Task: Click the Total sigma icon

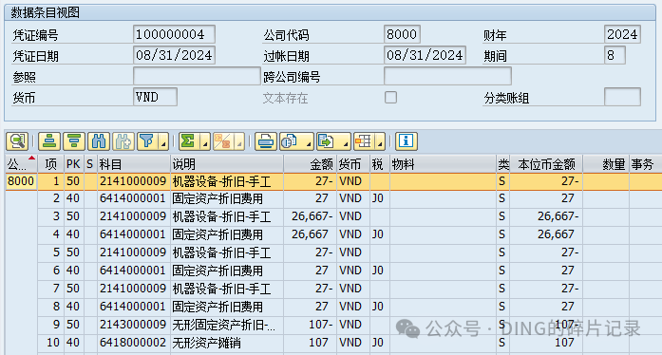Action: coord(188,141)
